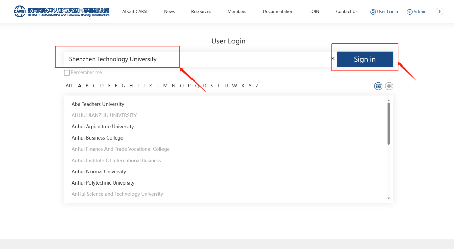Open User Login link
Viewport: 454px width, 249px height.
point(384,12)
